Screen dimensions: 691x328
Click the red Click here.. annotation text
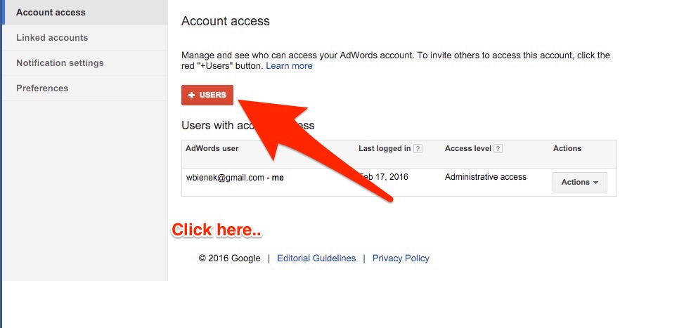tap(217, 230)
